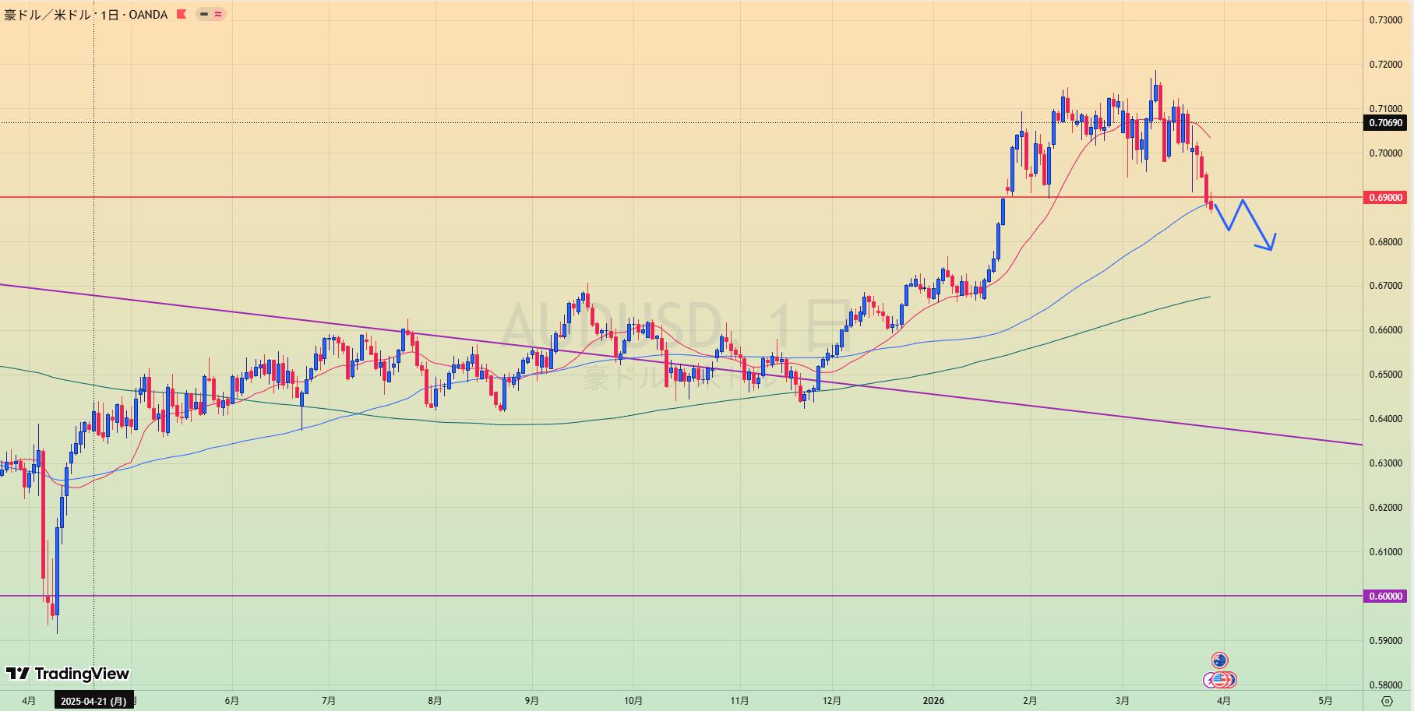Click the dark dash indicator icon
The image size is (1414, 711).
204,14
